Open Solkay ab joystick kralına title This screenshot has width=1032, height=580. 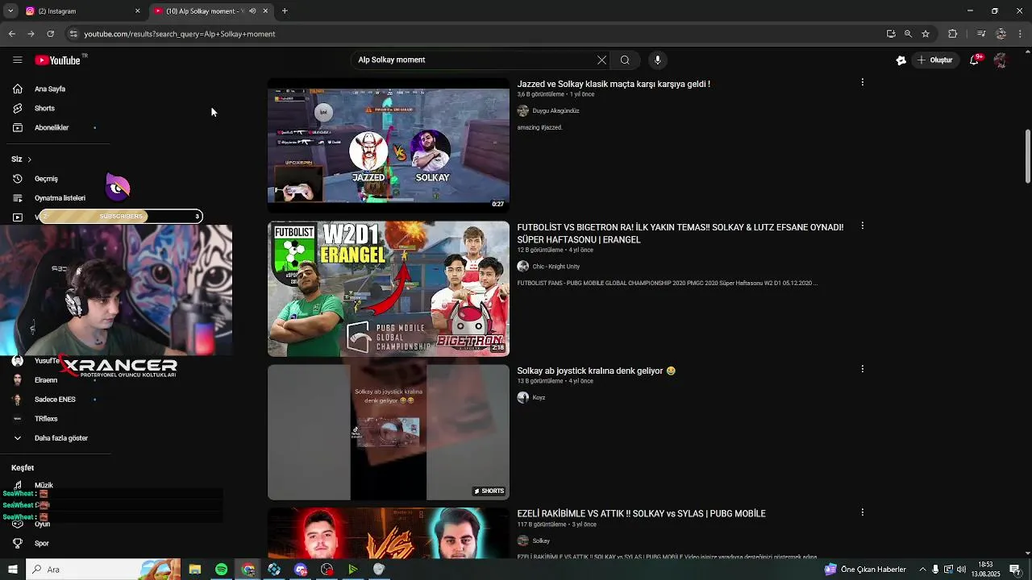pyautogui.click(x=597, y=371)
